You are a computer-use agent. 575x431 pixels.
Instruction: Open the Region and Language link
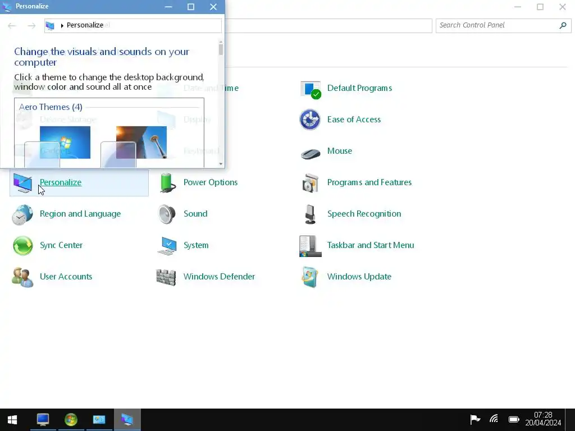tap(80, 214)
